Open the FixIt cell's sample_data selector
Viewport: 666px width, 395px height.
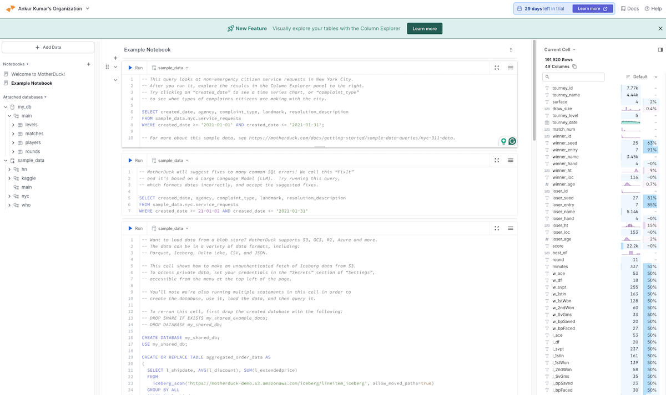170,161
